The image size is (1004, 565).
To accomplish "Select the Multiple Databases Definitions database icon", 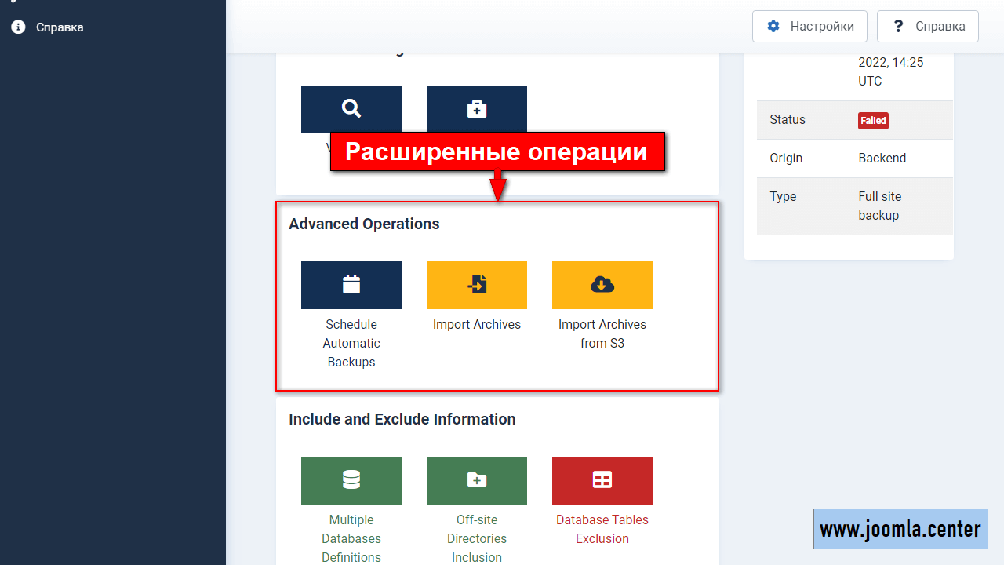I will pos(351,480).
